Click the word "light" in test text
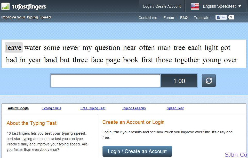 tap(211, 48)
